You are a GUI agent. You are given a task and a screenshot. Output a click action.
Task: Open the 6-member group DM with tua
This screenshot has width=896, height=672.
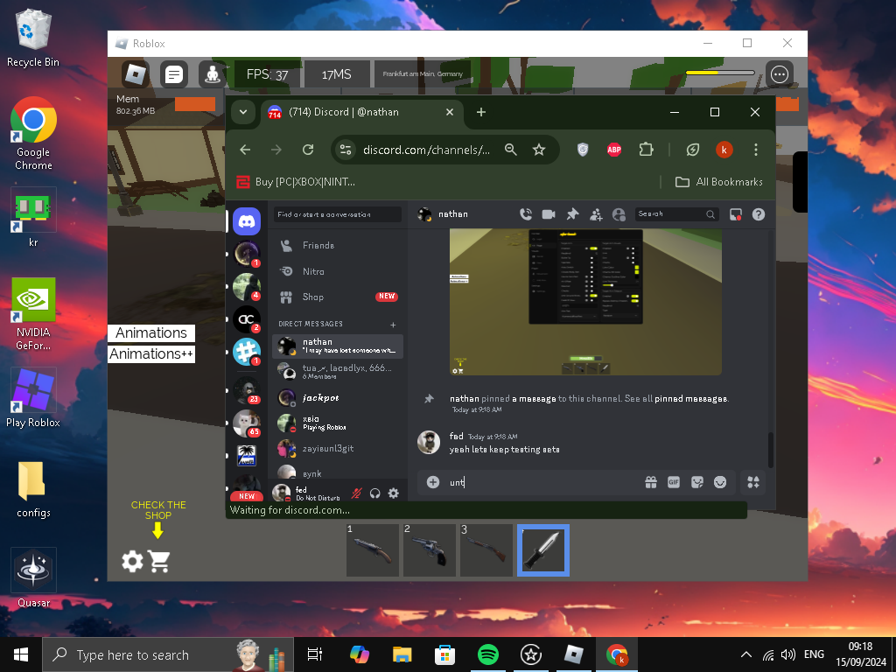coord(338,371)
